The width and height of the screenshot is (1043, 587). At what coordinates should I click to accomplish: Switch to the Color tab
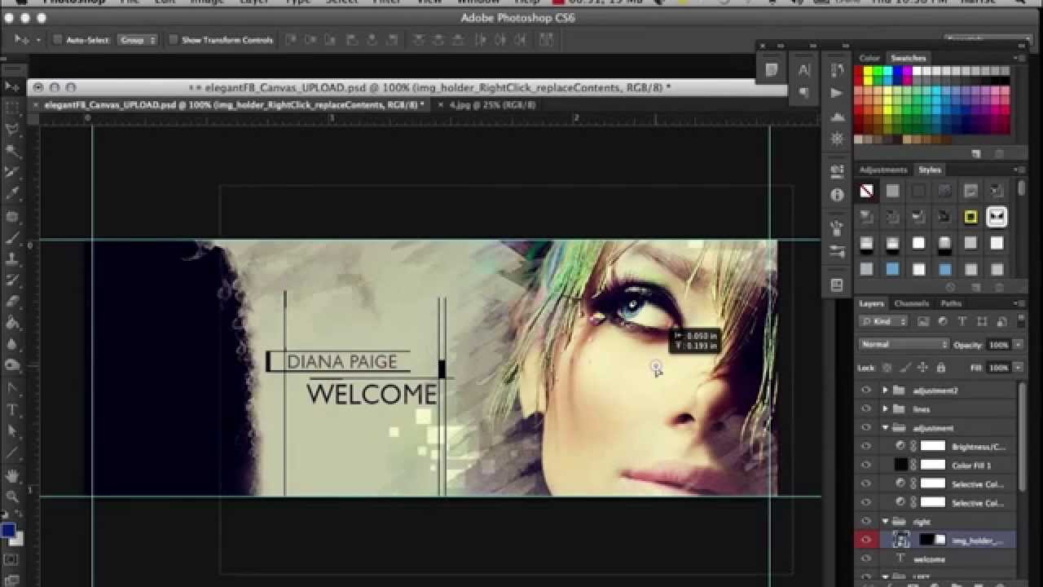pos(869,58)
